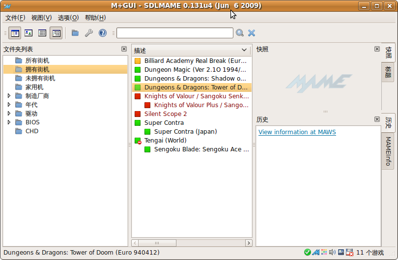Image resolution: width=398 pixels, height=260 pixels.
Task: Select Knights of Valour Plus entry
Action: (192, 105)
